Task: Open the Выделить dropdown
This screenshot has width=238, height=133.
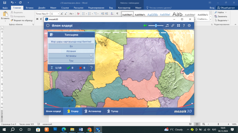Action: (x=222, y=20)
